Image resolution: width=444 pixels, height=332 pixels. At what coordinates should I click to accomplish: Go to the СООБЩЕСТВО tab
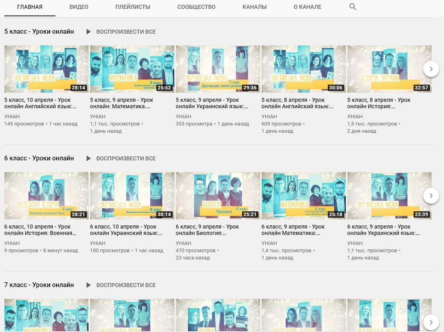pos(196,7)
